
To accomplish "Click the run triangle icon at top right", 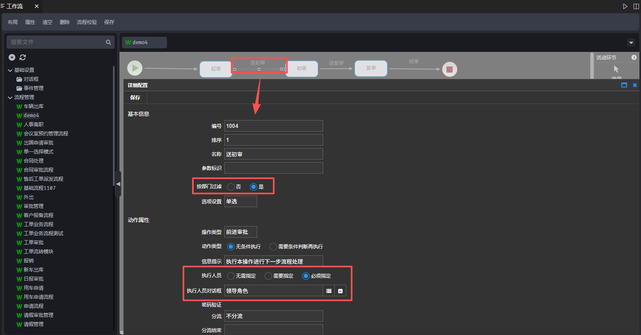I will (625, 6).
